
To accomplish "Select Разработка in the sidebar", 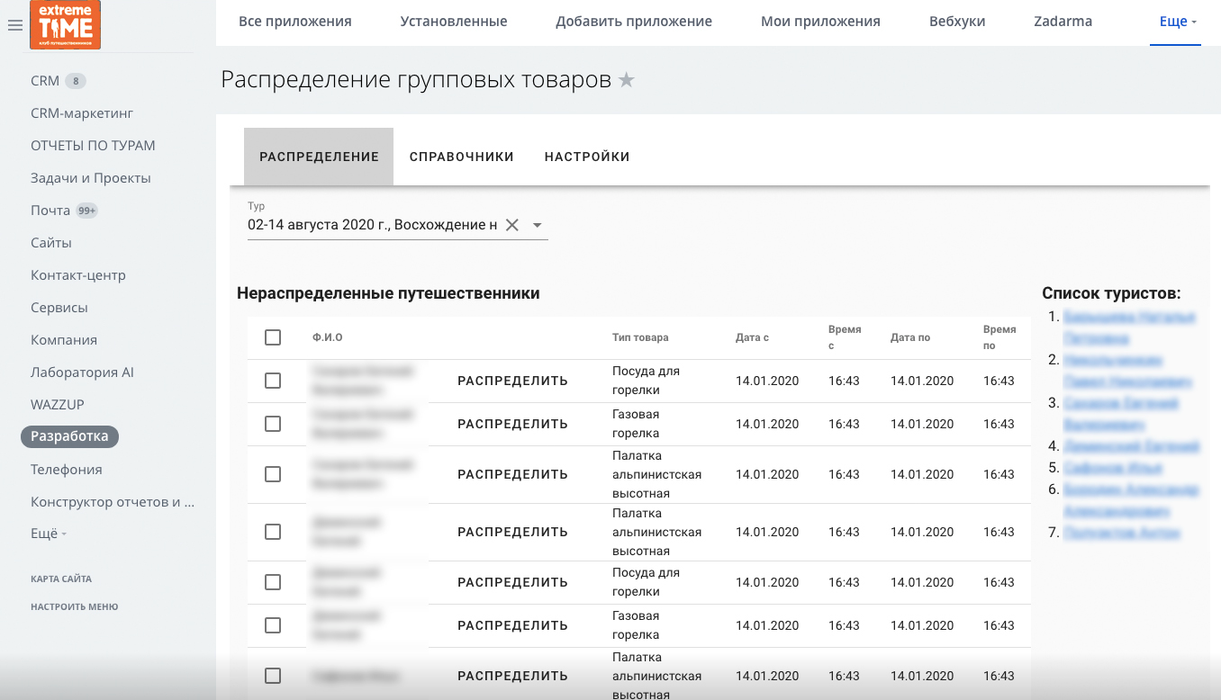I will (69, 436).
